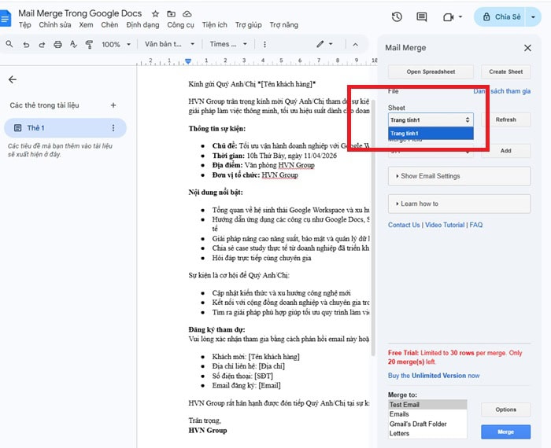
Task: Click the blue Merge button
Action: (505, 431)
